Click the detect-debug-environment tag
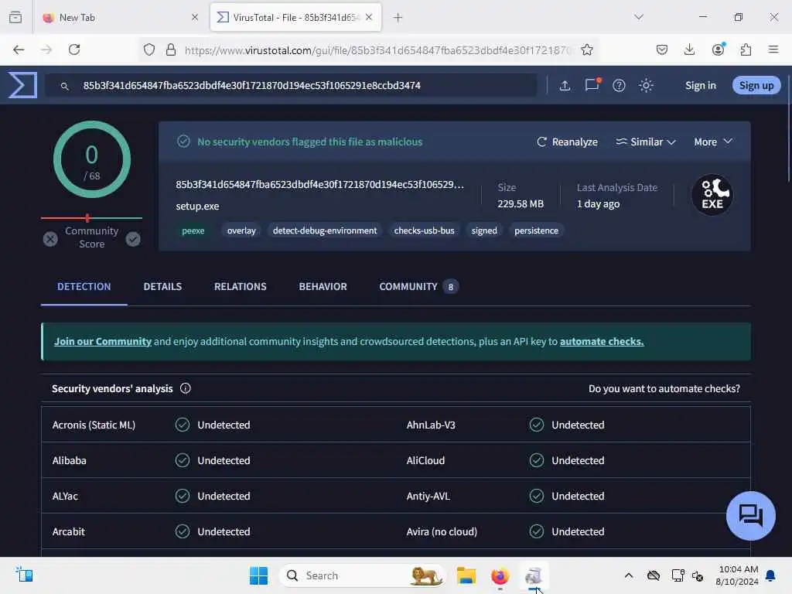Viewport: 792px width, 594px height. tap(325, 230)
